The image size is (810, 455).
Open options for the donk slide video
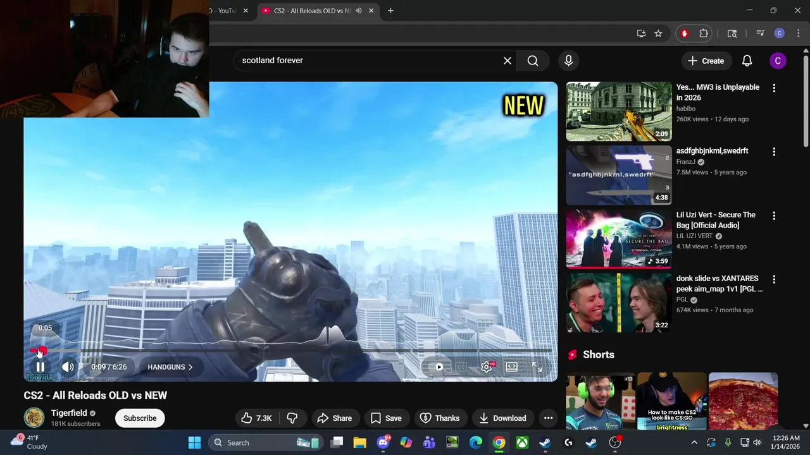click(x=774, y=280)
